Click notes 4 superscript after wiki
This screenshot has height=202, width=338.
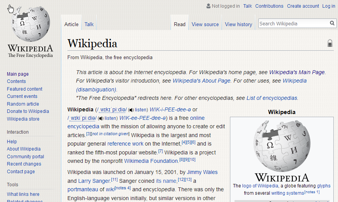(x=123, y=188)
